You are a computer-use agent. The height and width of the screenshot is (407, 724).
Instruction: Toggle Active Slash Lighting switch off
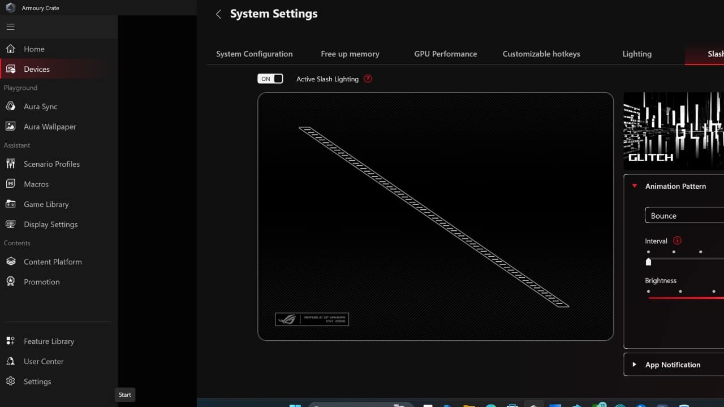pos(270,79)
